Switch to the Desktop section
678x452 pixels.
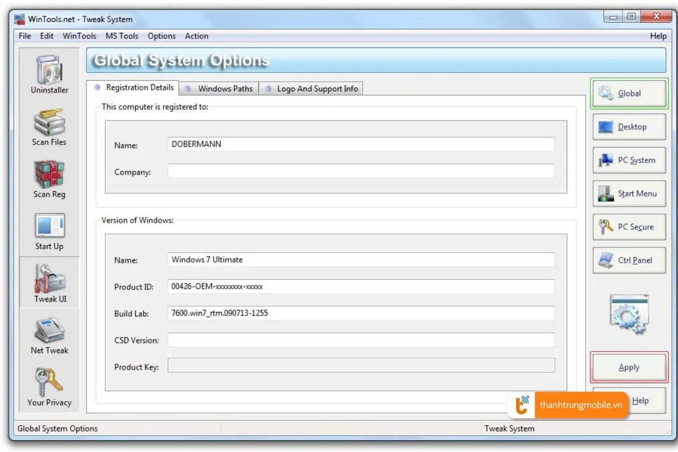(629, 127)
